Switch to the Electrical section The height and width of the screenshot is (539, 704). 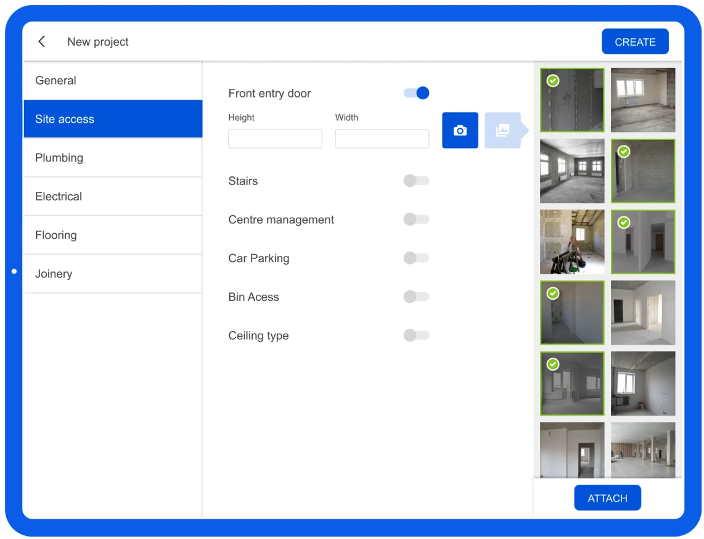tap(113, 196)
